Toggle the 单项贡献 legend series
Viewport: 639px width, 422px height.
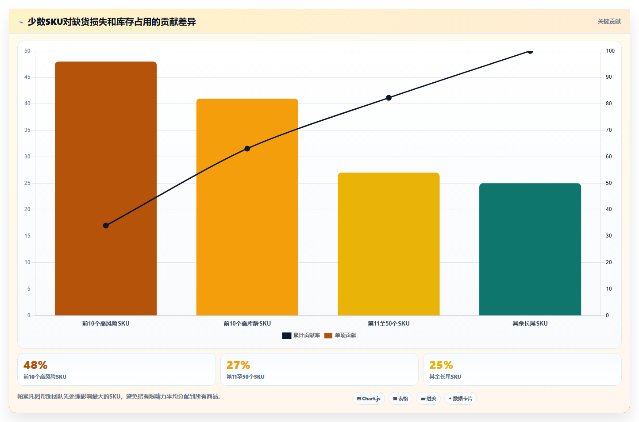point(340,335)
